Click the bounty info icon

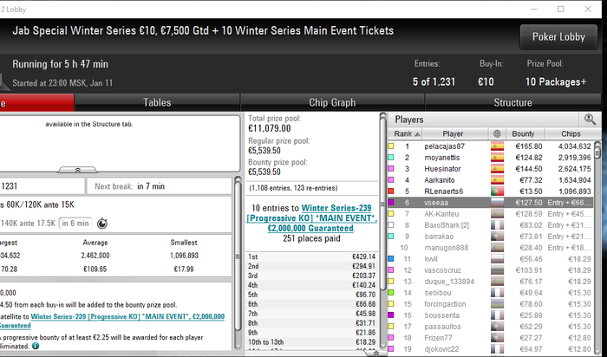pyautogui.click(x=36, y=346)
